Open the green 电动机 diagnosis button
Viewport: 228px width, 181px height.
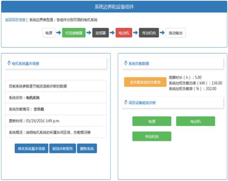[195, 121]
